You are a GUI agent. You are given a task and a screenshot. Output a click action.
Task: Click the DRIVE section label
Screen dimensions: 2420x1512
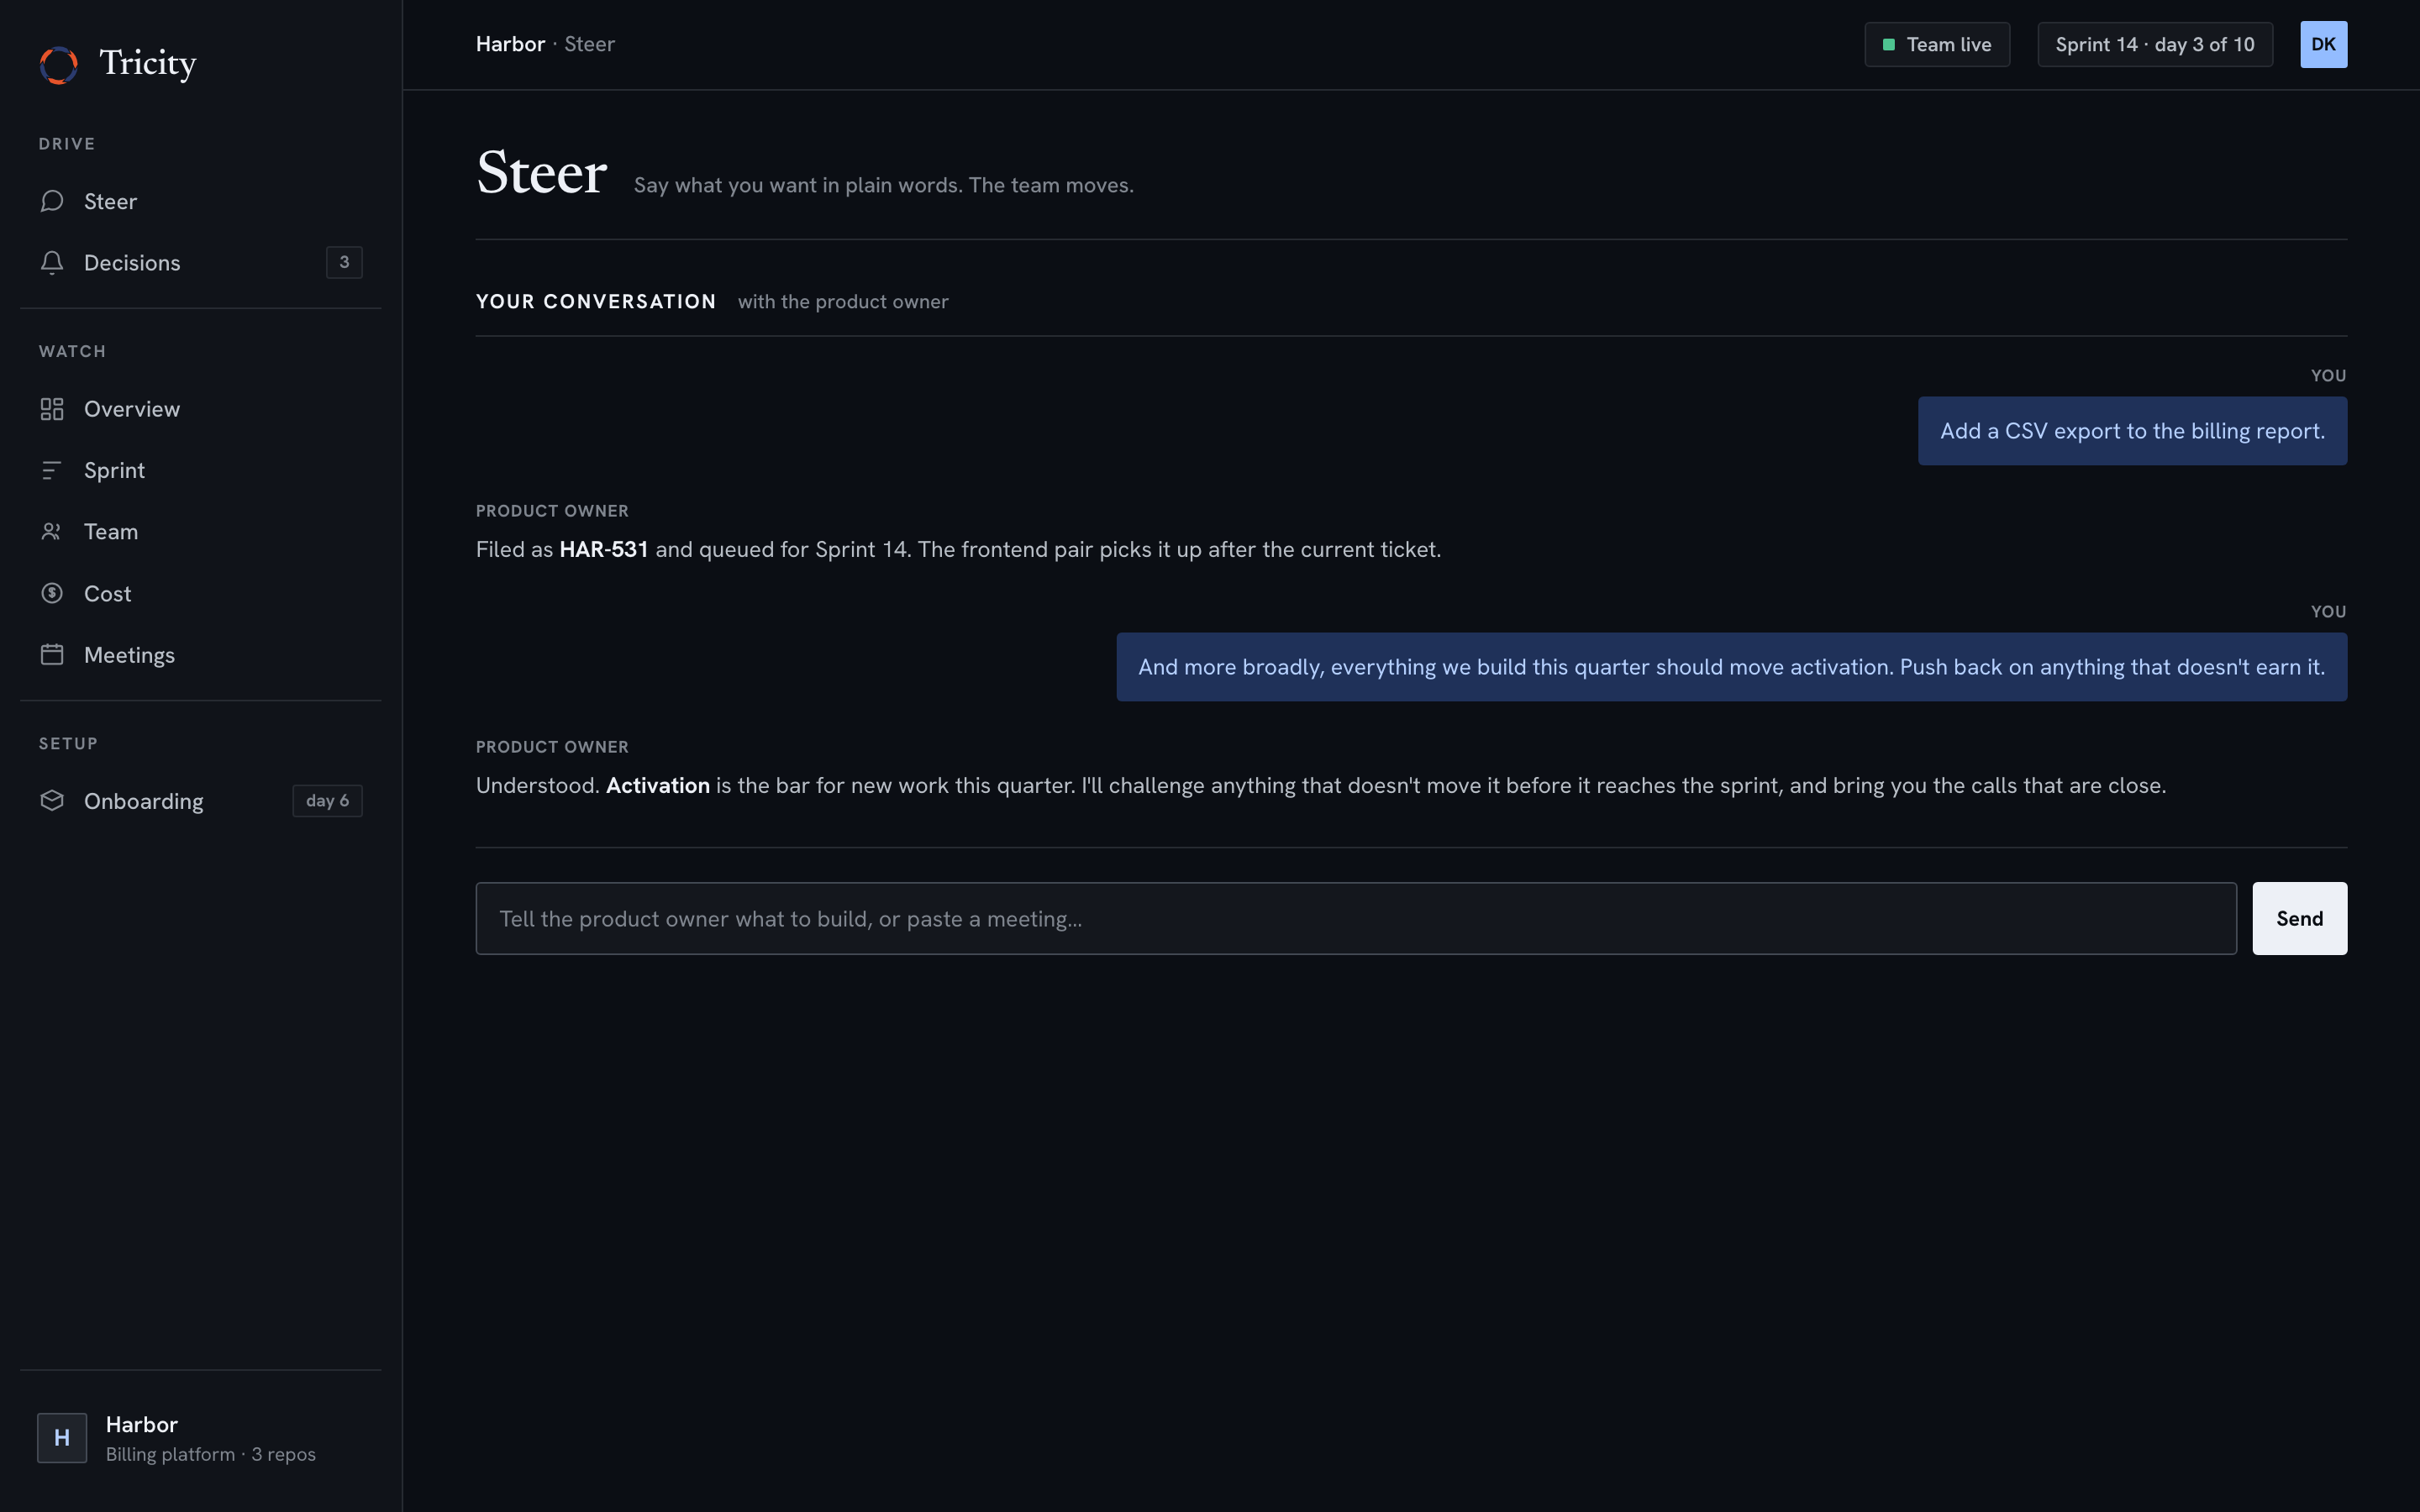pos(67,144)
